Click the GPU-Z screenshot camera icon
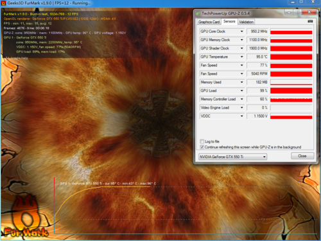 coord(310,21)
